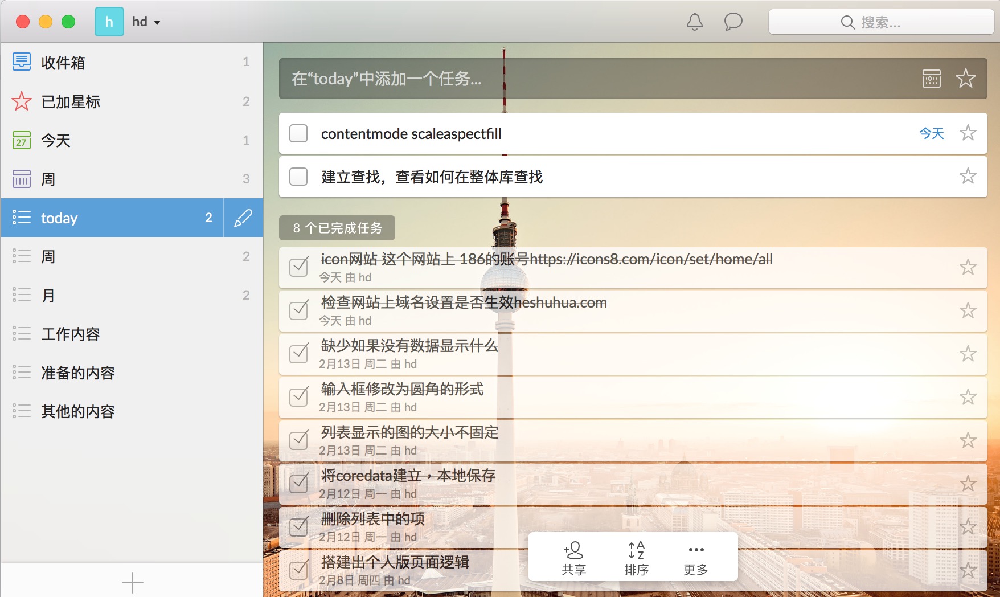
Task: Star the 将coredata建立 task
Action: [968, 484]
